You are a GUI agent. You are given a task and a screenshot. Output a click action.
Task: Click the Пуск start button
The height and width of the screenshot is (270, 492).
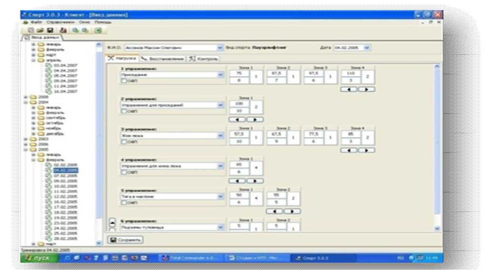point(39,258)
